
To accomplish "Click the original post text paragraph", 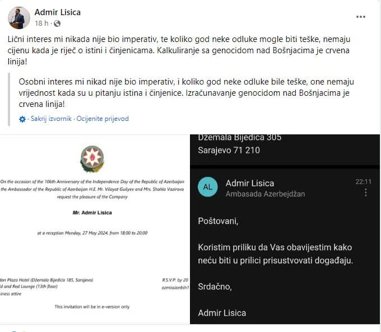I will click(179, 50).
